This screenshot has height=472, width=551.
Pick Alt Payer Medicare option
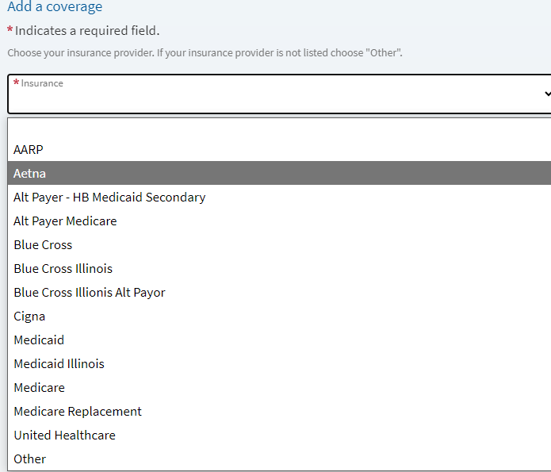point(279,221)
